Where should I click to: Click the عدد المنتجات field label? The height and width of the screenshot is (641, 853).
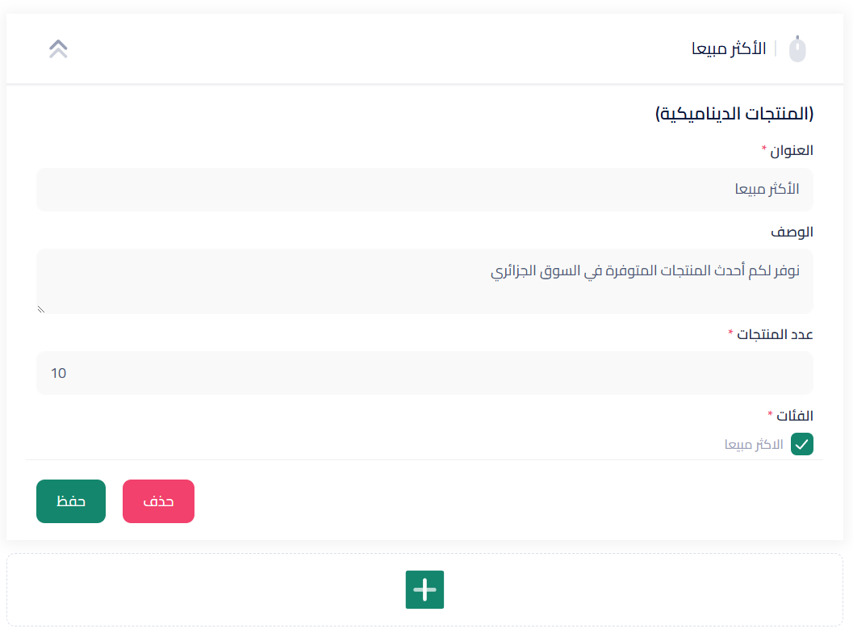[x=775, y=334]
